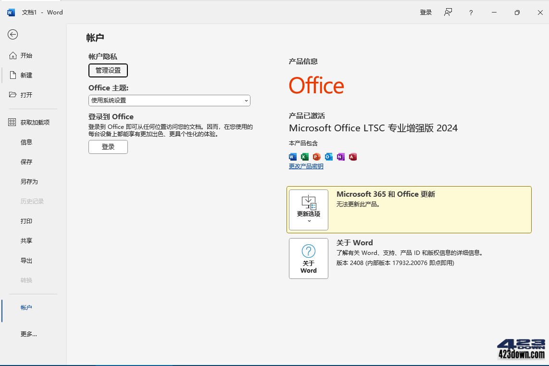Expand the 更新选项 dropdown
This screenshot has height=366, width=549.
tap(308, 210)
